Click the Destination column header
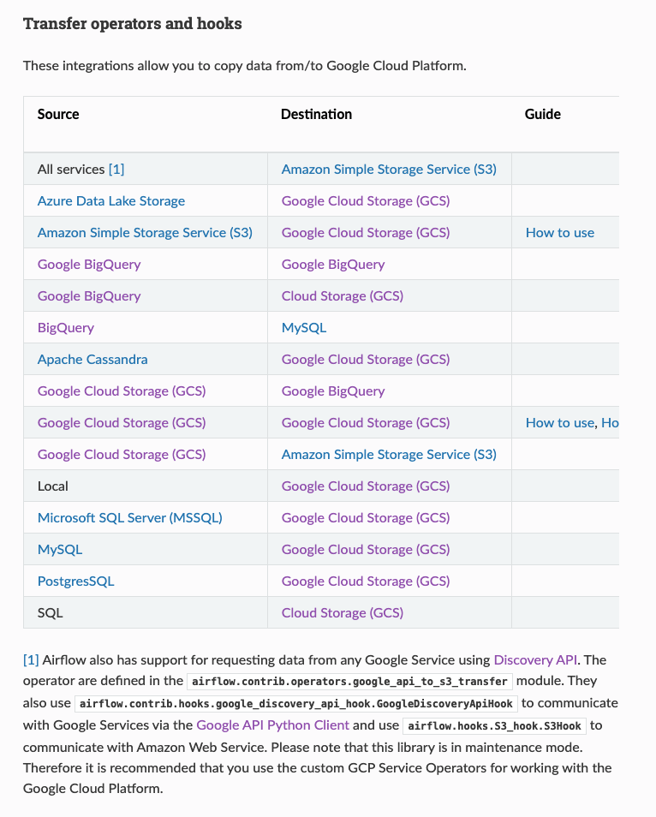Viewport: 656px width, 817px height. (316, 114)
